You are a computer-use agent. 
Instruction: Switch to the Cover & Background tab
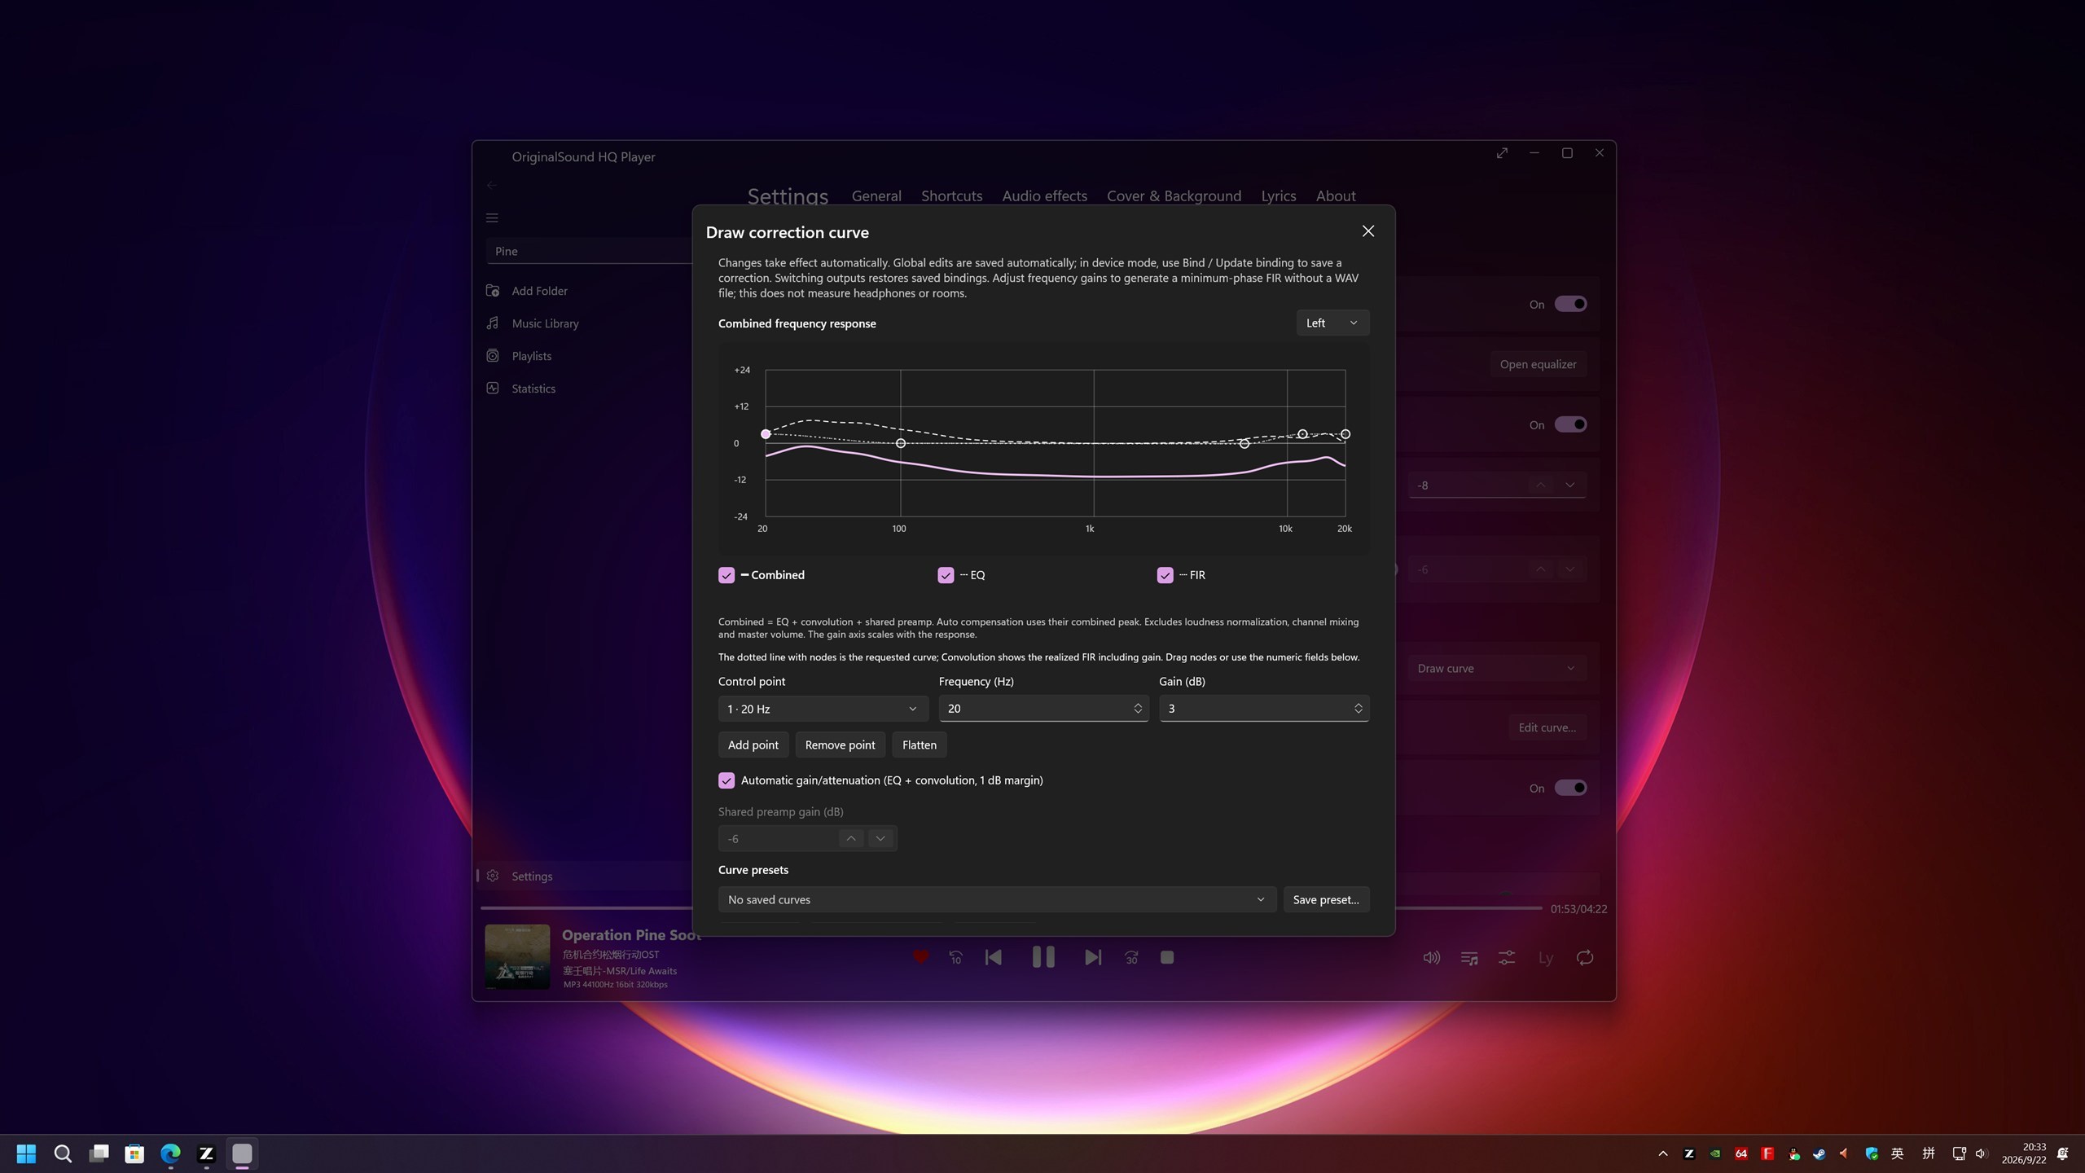tap(1174, 195)
